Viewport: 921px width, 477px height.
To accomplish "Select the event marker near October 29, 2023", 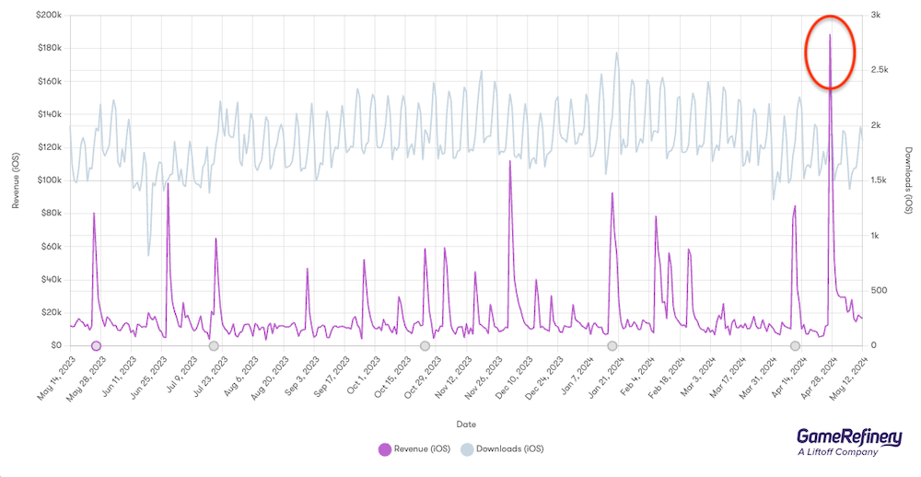I will (425, 346).
